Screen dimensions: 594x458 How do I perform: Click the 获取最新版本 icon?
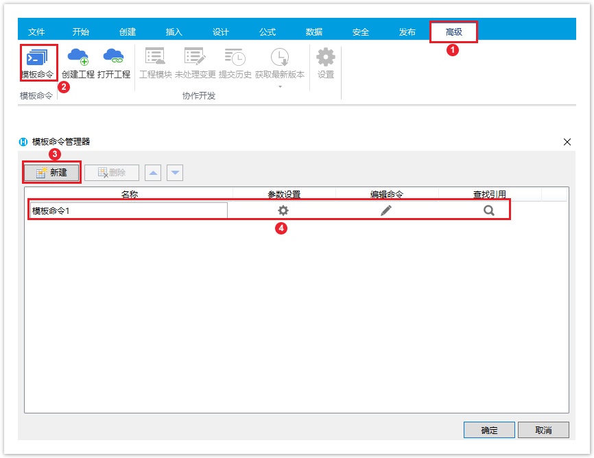pyautogui.click(x=280, y=57)
